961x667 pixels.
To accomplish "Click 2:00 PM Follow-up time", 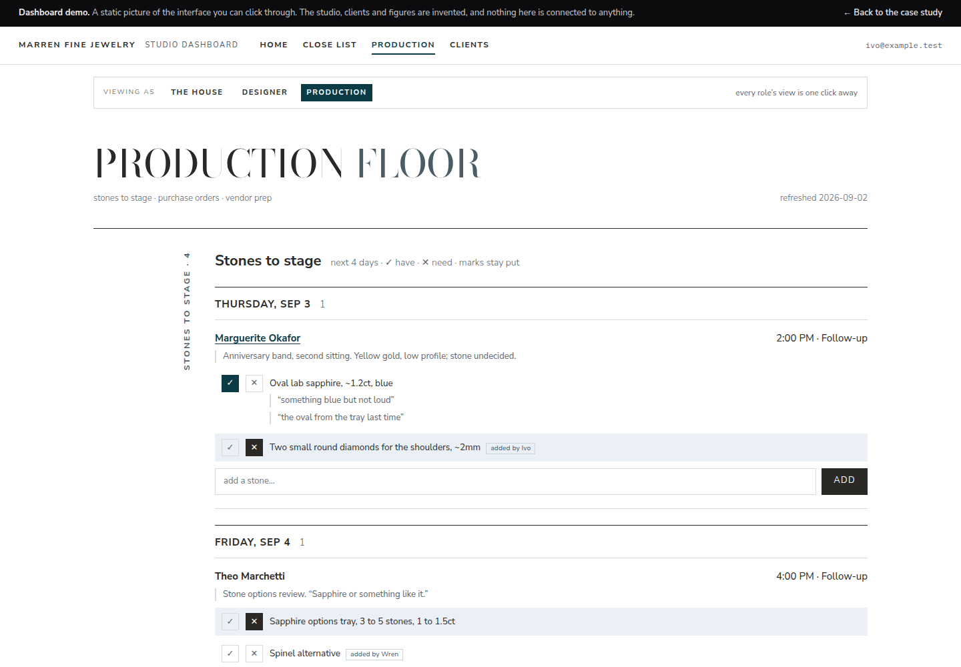I will (x=822, y=338).
